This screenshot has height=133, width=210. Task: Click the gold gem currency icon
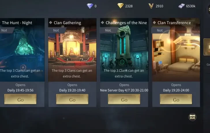click(120, 6)
